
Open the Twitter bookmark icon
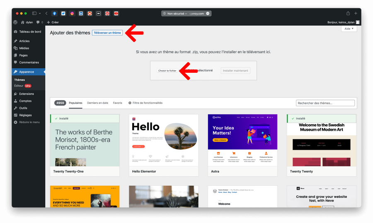[x=63, y=14]
